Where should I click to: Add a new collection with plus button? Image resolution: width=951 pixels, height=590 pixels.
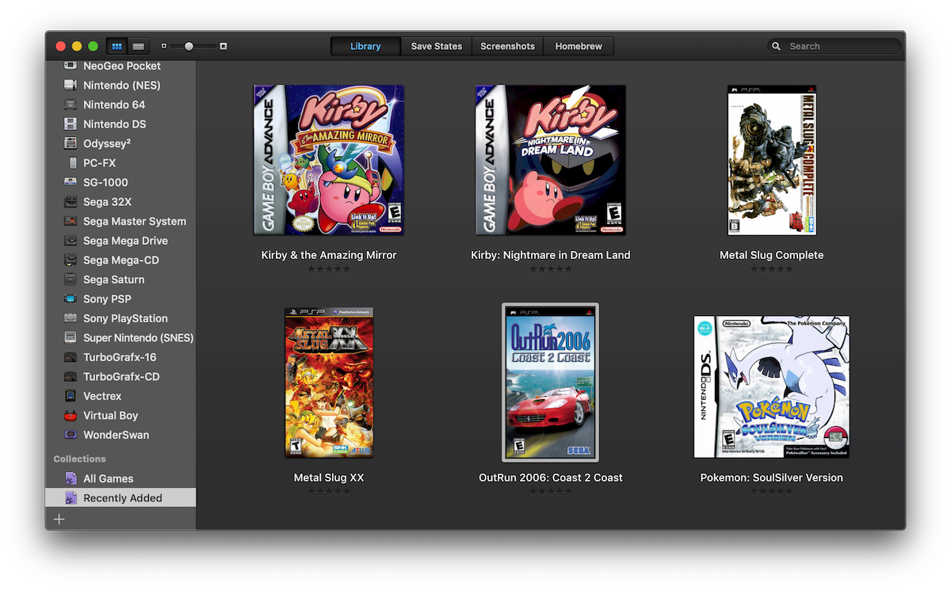59,520
